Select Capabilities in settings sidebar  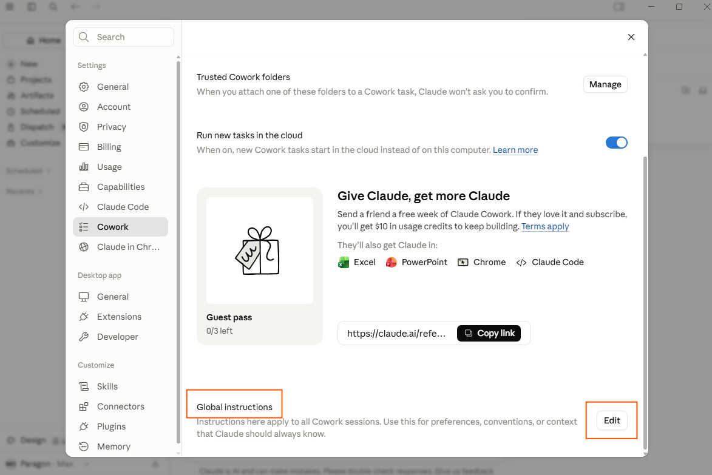[x=120, y=186]
